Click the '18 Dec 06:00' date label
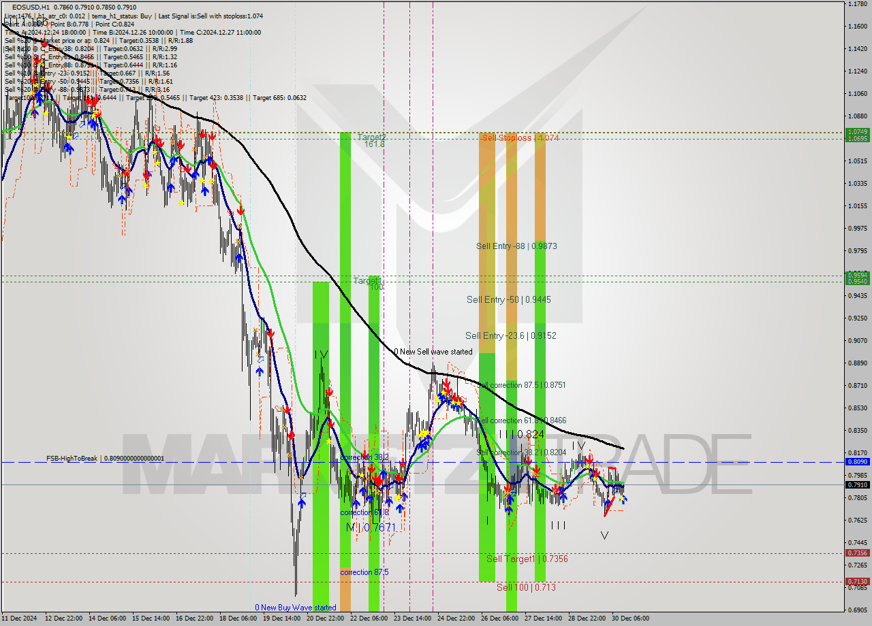This screenshot has width=872, height=626. point(239,619)
